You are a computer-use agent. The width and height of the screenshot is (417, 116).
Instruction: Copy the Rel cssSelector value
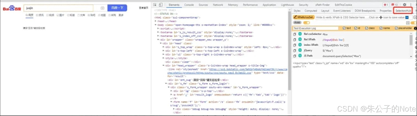point(295,34)
